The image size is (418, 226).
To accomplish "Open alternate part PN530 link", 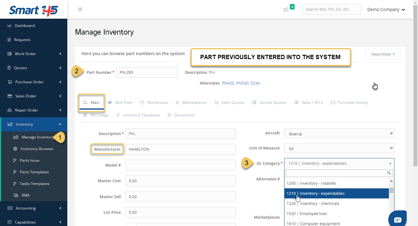I will pyautogui.click(x=242, y=83).
